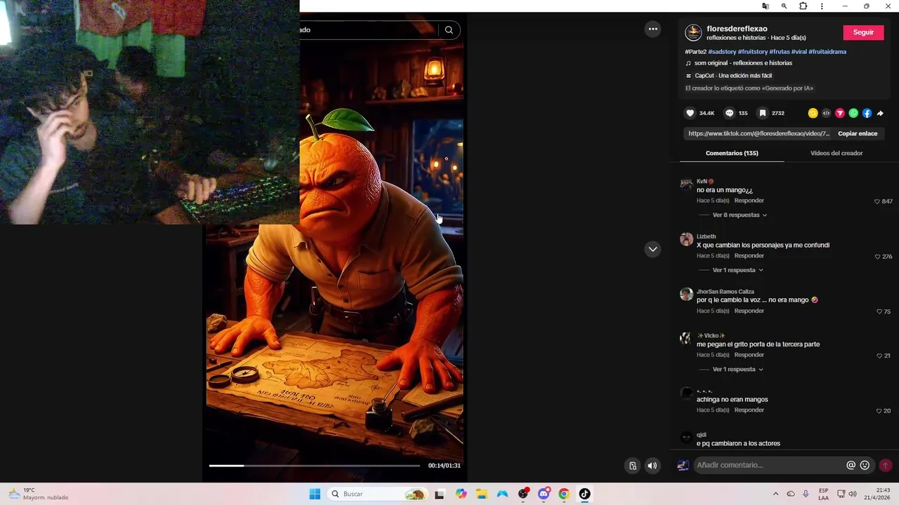Like KvN's comment with its heart
The image size is (899, 505).
(877, 201)
